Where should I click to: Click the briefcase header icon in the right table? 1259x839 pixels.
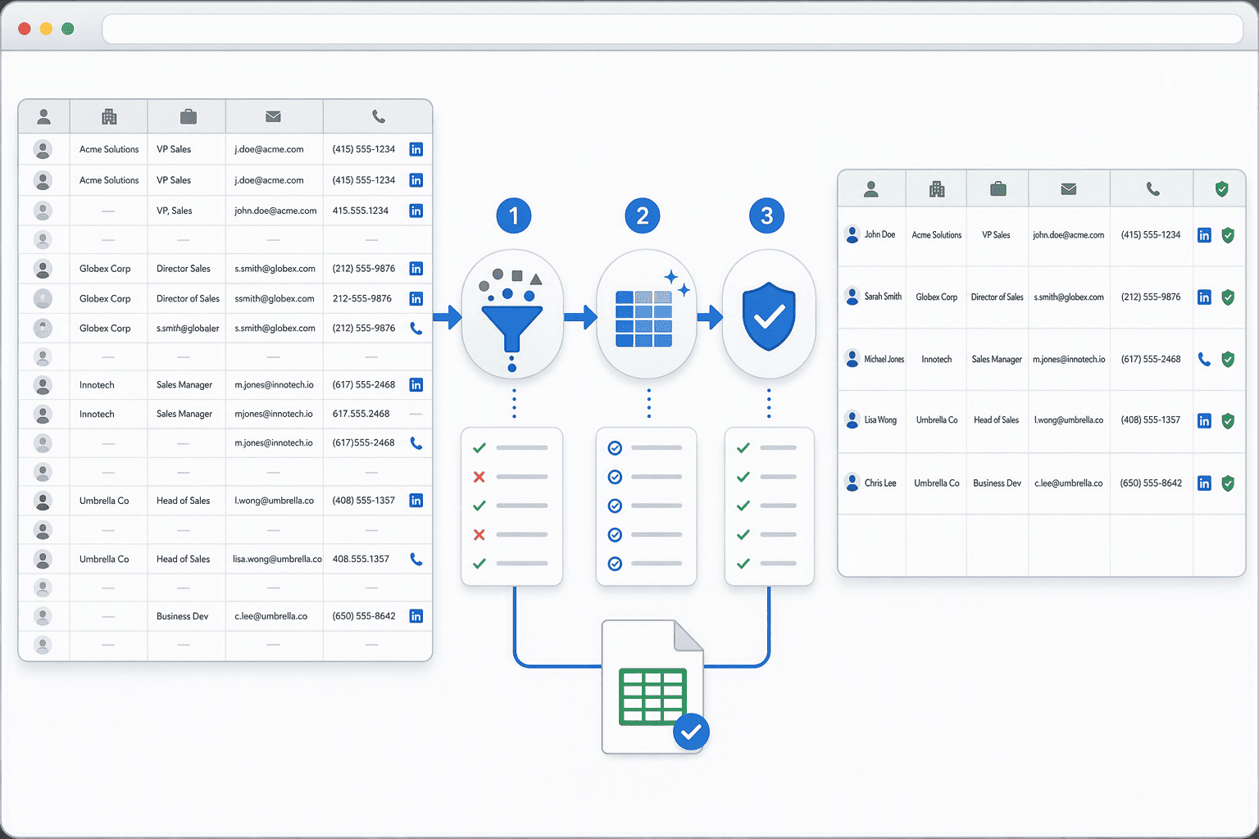[998, 189]
